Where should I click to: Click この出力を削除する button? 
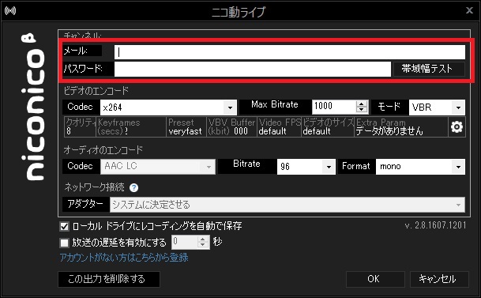pos(108,279)
